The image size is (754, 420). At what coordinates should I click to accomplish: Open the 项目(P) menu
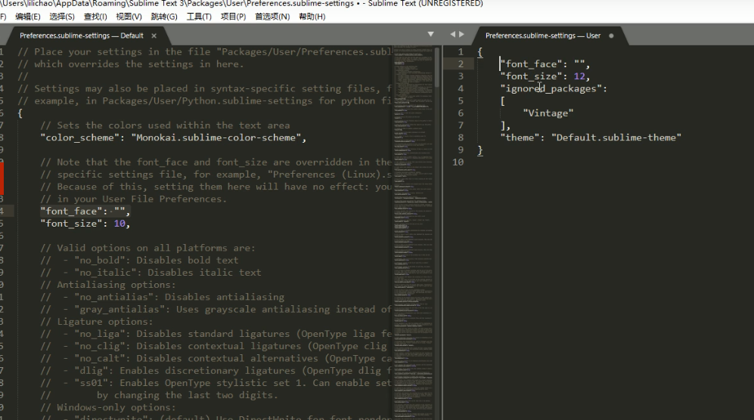(233, 17)
